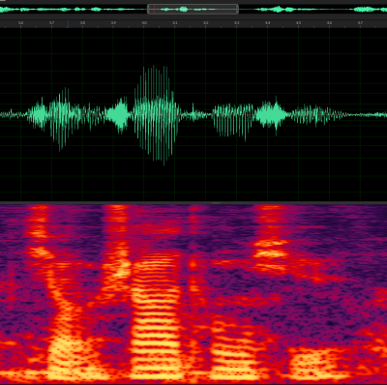Viewport: 387px width, 385px height.
Task: Click the bright harmonic stack in the spectrogram
Action: (x=156, y=316)
